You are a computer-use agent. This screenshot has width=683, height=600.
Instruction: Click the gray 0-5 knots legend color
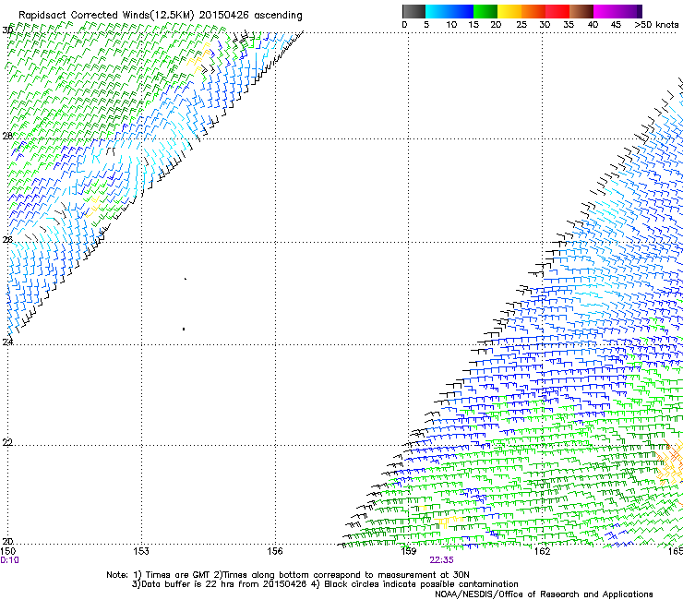413,11
